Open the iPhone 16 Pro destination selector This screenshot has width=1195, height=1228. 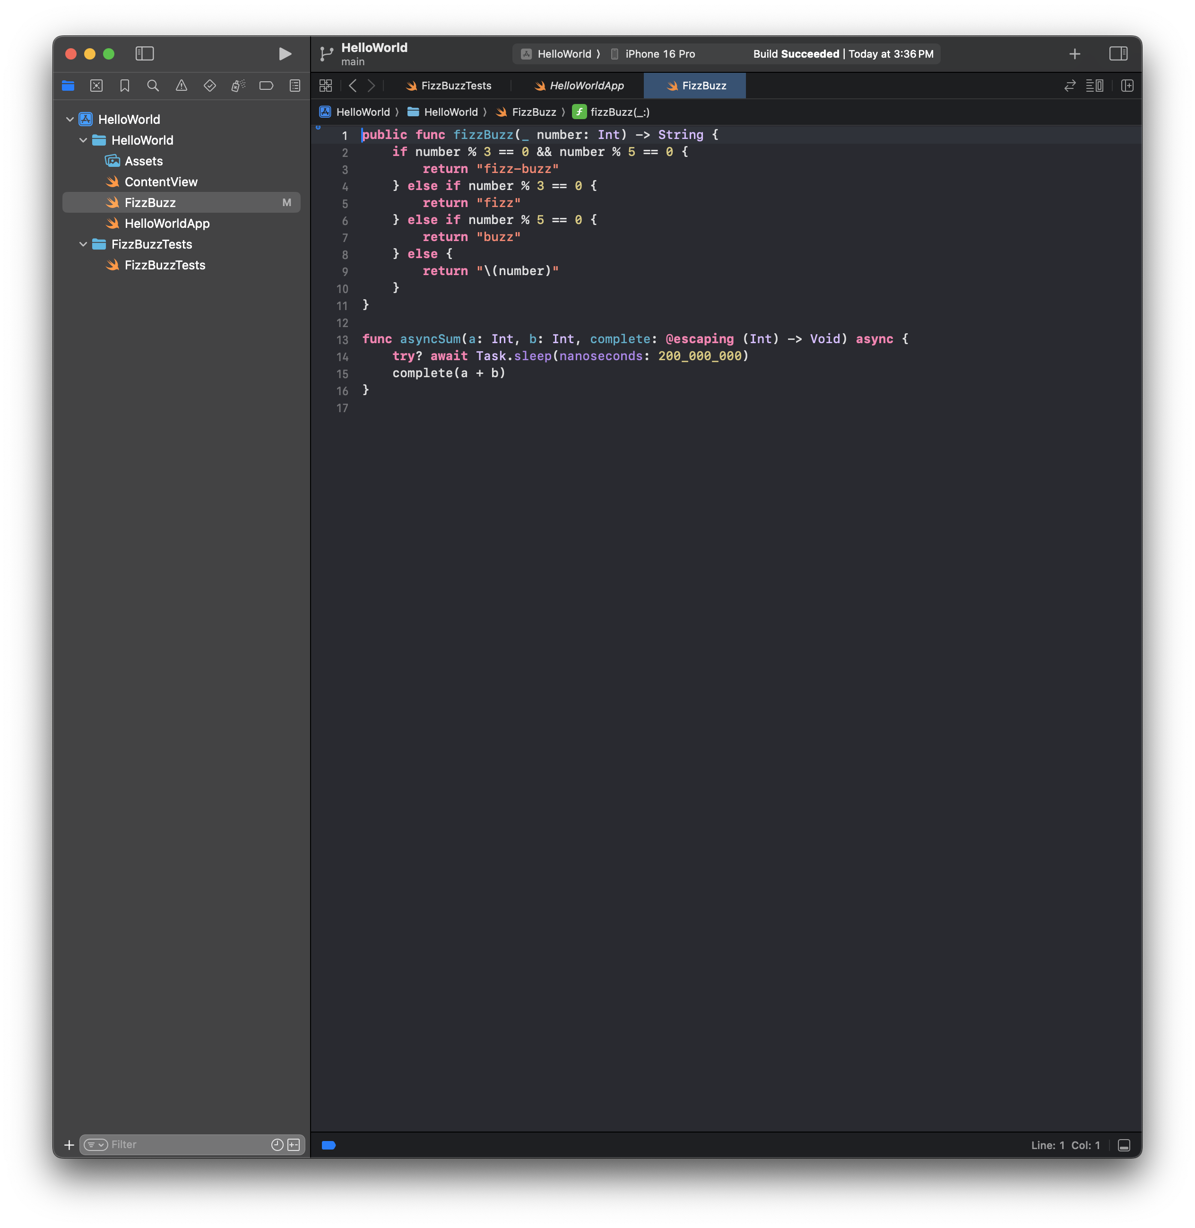(x=659, y=54)
